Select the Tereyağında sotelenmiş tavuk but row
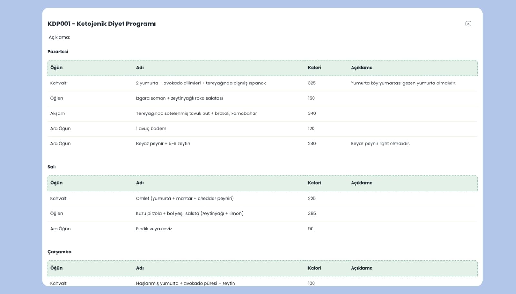The height and width of the screenshot is (294, 516). point(196,113)
